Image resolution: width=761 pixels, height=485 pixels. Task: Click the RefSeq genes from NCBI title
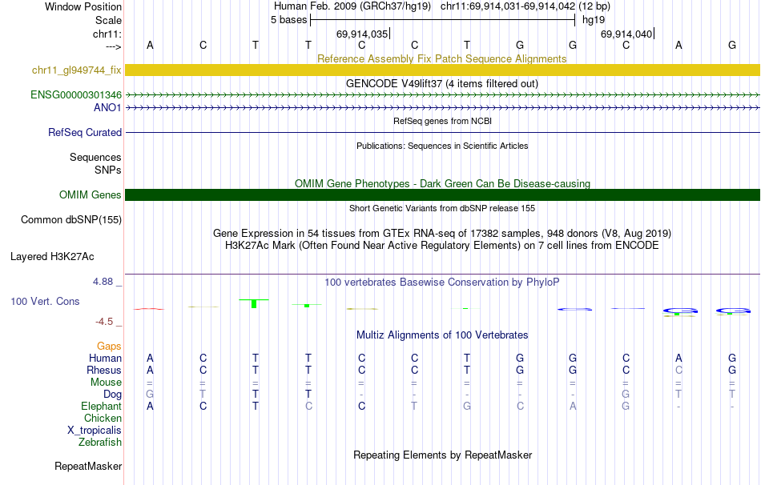[x=442, y=122]
